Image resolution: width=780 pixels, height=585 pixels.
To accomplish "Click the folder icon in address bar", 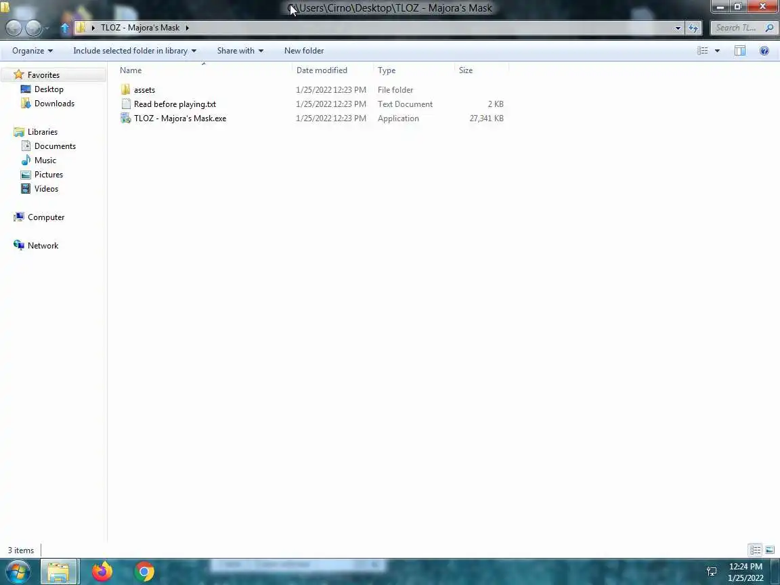I will pos(81,28).
